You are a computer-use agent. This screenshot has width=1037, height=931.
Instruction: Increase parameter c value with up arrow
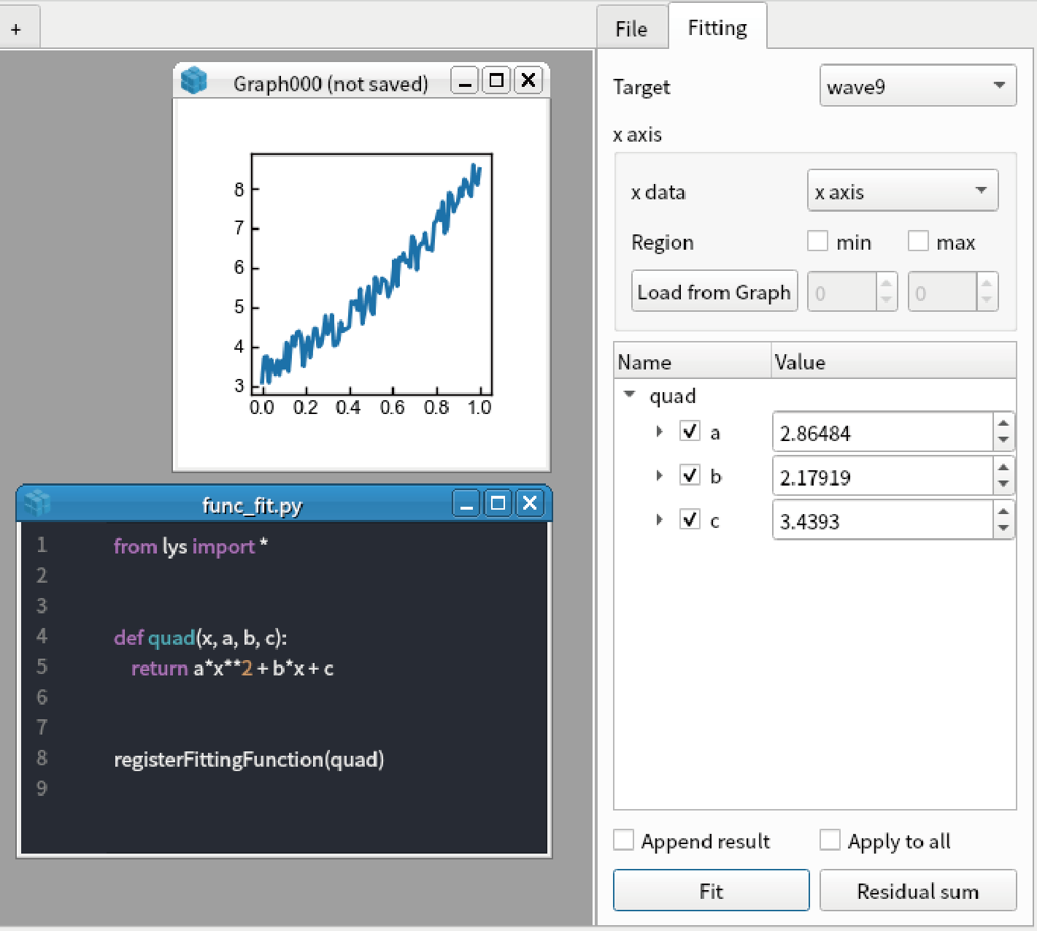[1003, 511]
